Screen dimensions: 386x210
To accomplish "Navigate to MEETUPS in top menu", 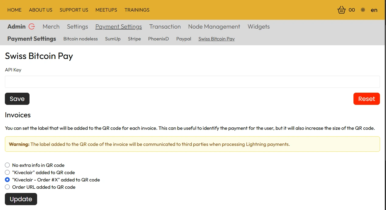I will pyautogui.click(x=106, y=10).
